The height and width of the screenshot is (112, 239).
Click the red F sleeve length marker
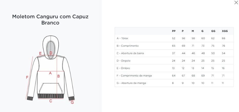click(x=27, y=77)
